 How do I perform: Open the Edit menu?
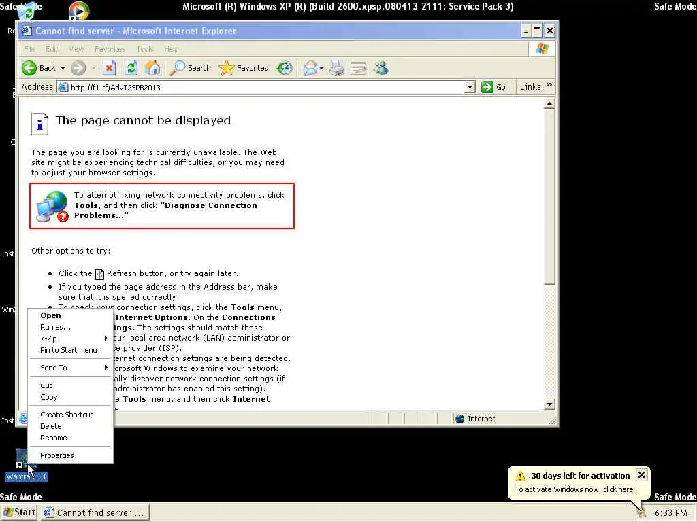(x=52, y=49)
